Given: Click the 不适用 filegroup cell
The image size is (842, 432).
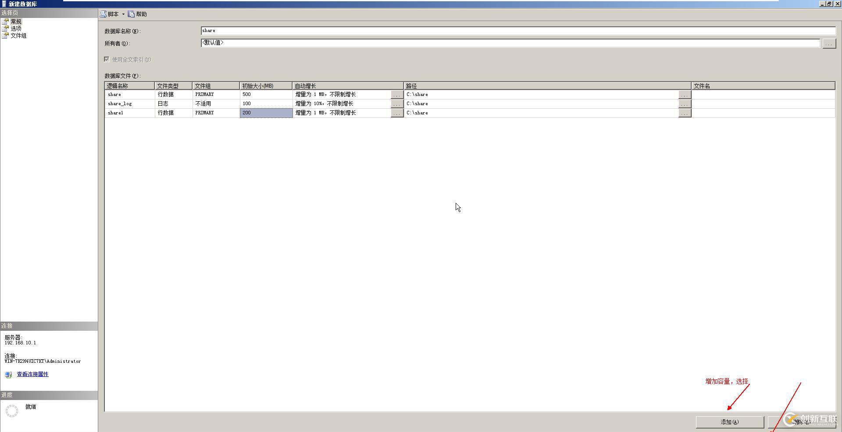Looking at the screenshot, I should [216, 104].
